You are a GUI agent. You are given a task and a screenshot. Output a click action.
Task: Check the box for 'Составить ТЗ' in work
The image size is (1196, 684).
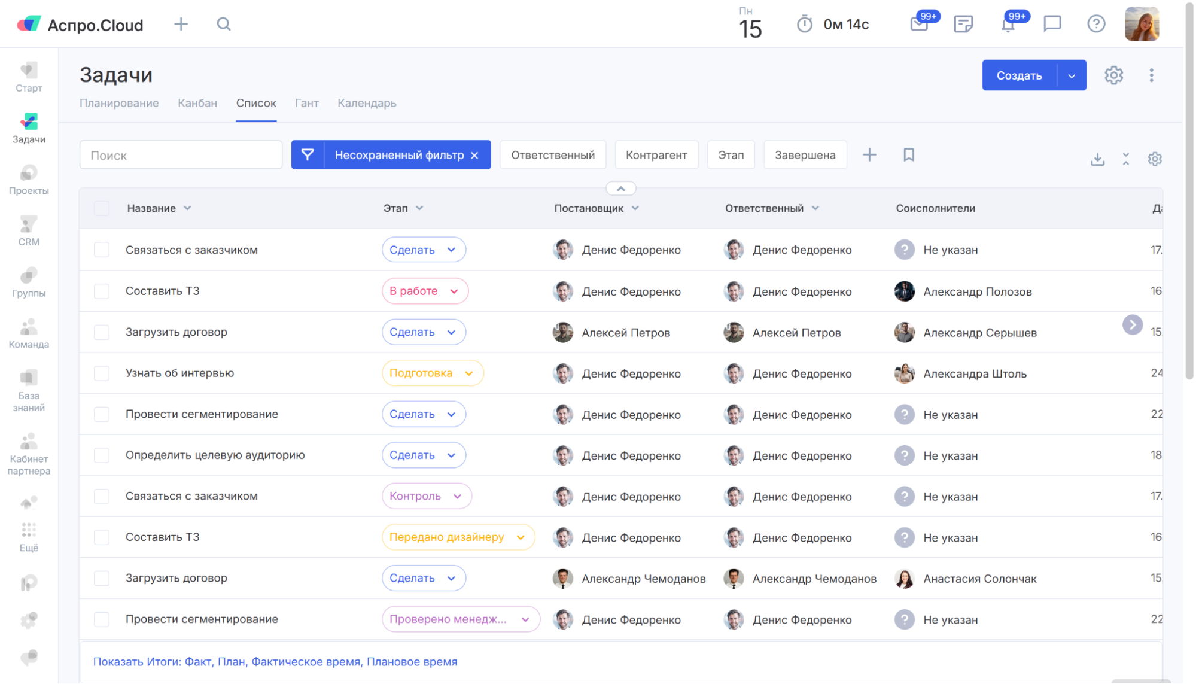tap(102, 291)
